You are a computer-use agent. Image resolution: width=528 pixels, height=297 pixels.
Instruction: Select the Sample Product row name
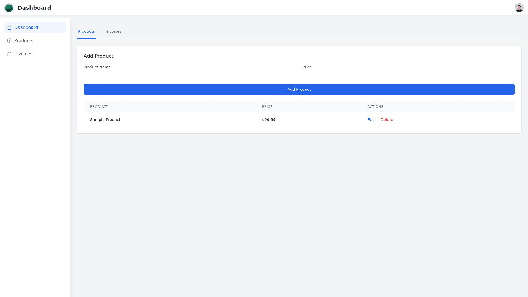[x=105, y=120]
